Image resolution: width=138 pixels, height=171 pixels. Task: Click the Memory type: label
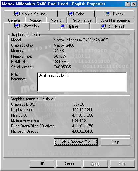[x=21, y=56]
